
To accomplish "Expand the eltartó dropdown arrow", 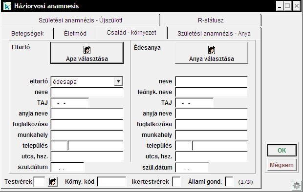I will [x=118, y=81].
